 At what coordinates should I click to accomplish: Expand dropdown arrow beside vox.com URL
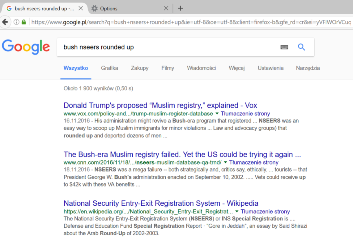pos(217,114)
